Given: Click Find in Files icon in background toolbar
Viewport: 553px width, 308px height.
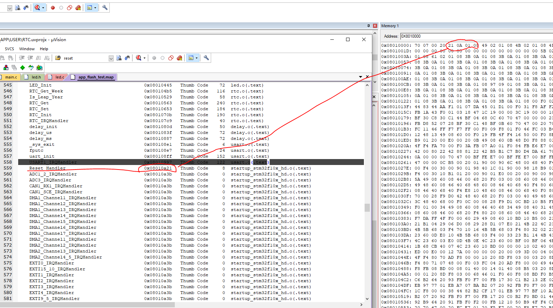Looking at the screenshot, I should (x=17, y=8).
